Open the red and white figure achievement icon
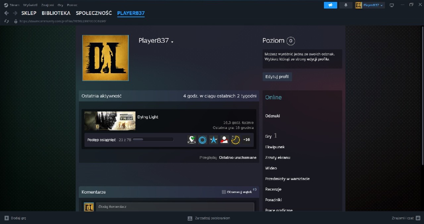The width and height of the screenshot is (424, 224). point(225,140)
